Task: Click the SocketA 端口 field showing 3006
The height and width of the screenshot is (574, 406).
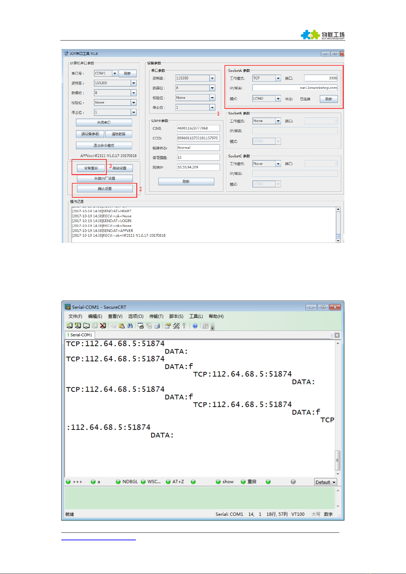Action: tap(321, 78)
